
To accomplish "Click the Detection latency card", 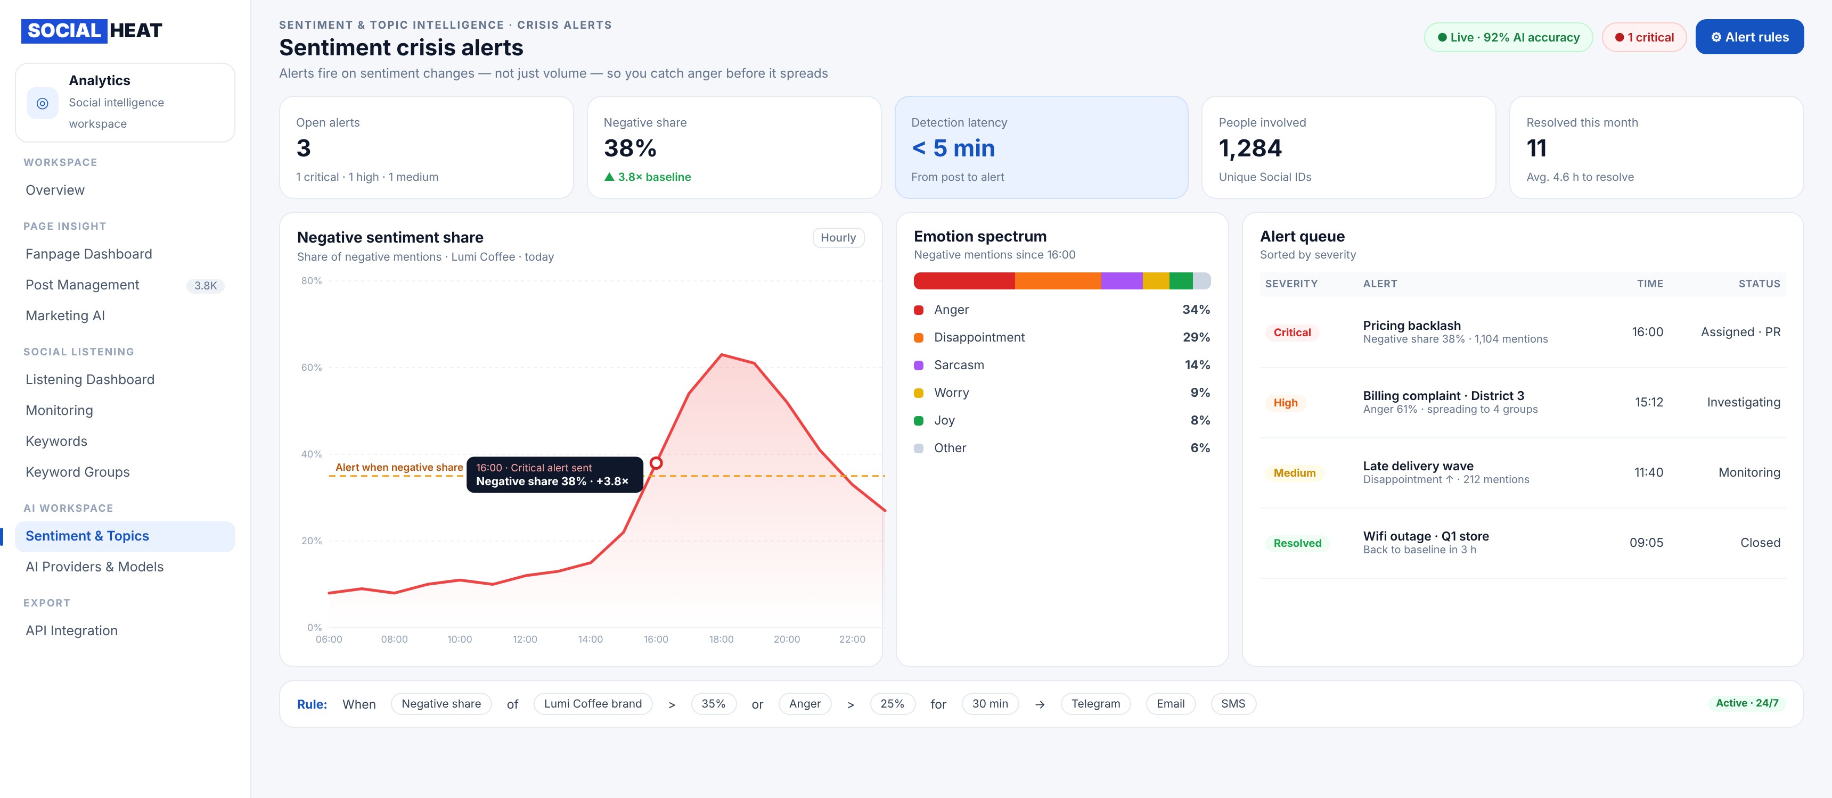I will [x=1041, y=148].
